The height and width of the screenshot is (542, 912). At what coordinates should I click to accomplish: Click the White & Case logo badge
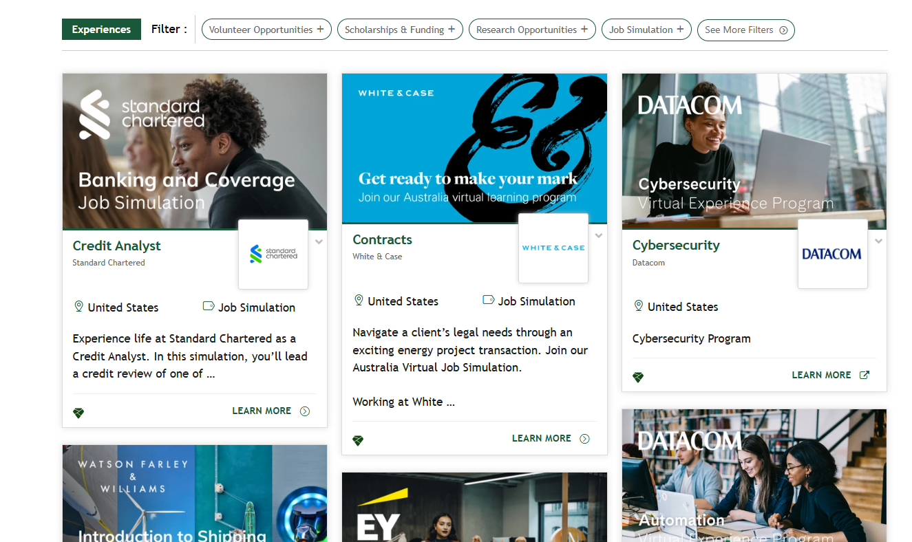[x=553, y=248]
